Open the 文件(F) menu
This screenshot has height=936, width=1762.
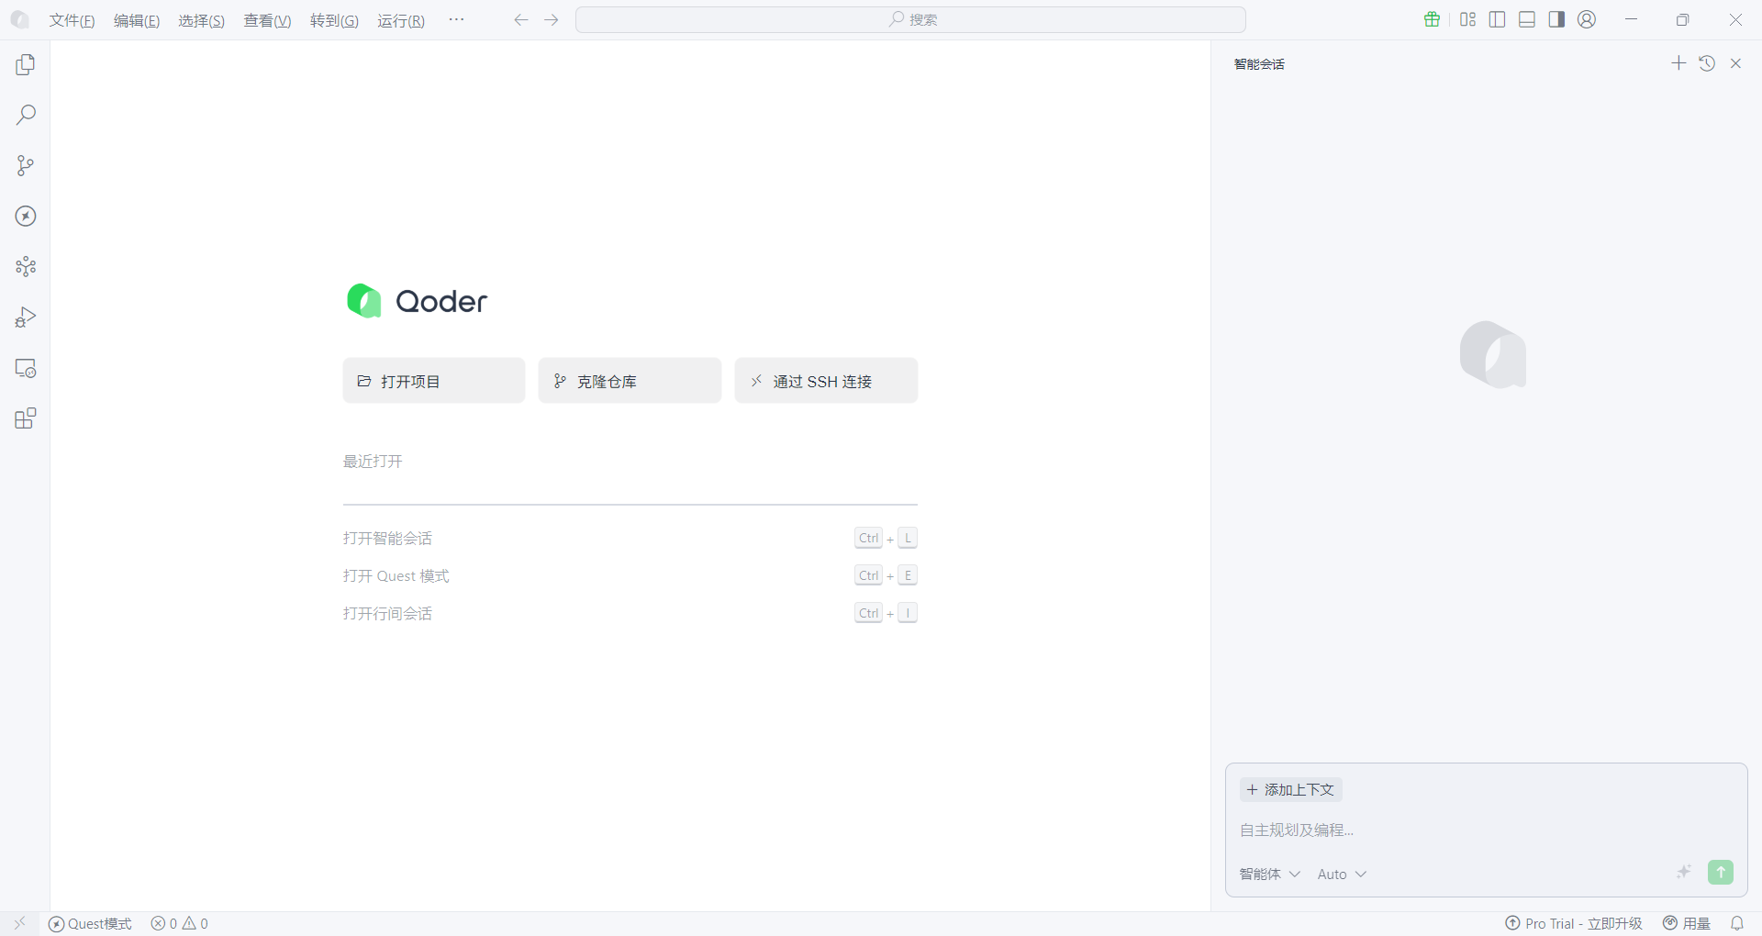point(72,20)
